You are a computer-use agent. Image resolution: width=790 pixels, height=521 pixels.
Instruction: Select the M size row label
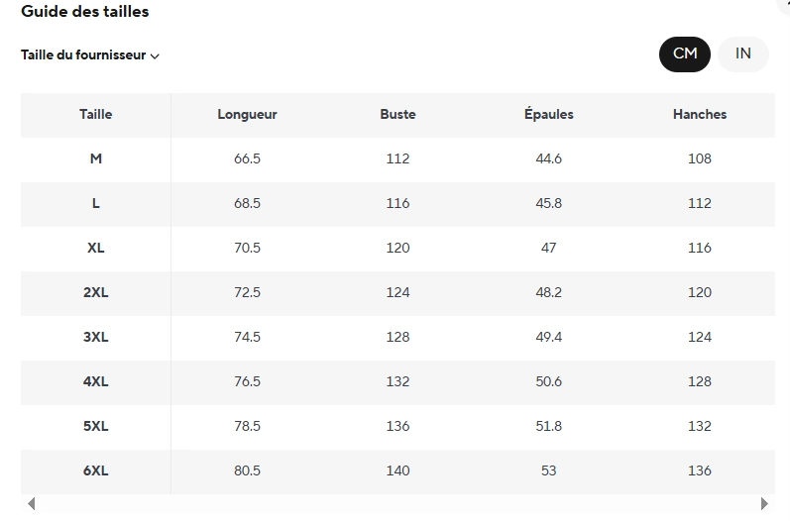point(96,159)
